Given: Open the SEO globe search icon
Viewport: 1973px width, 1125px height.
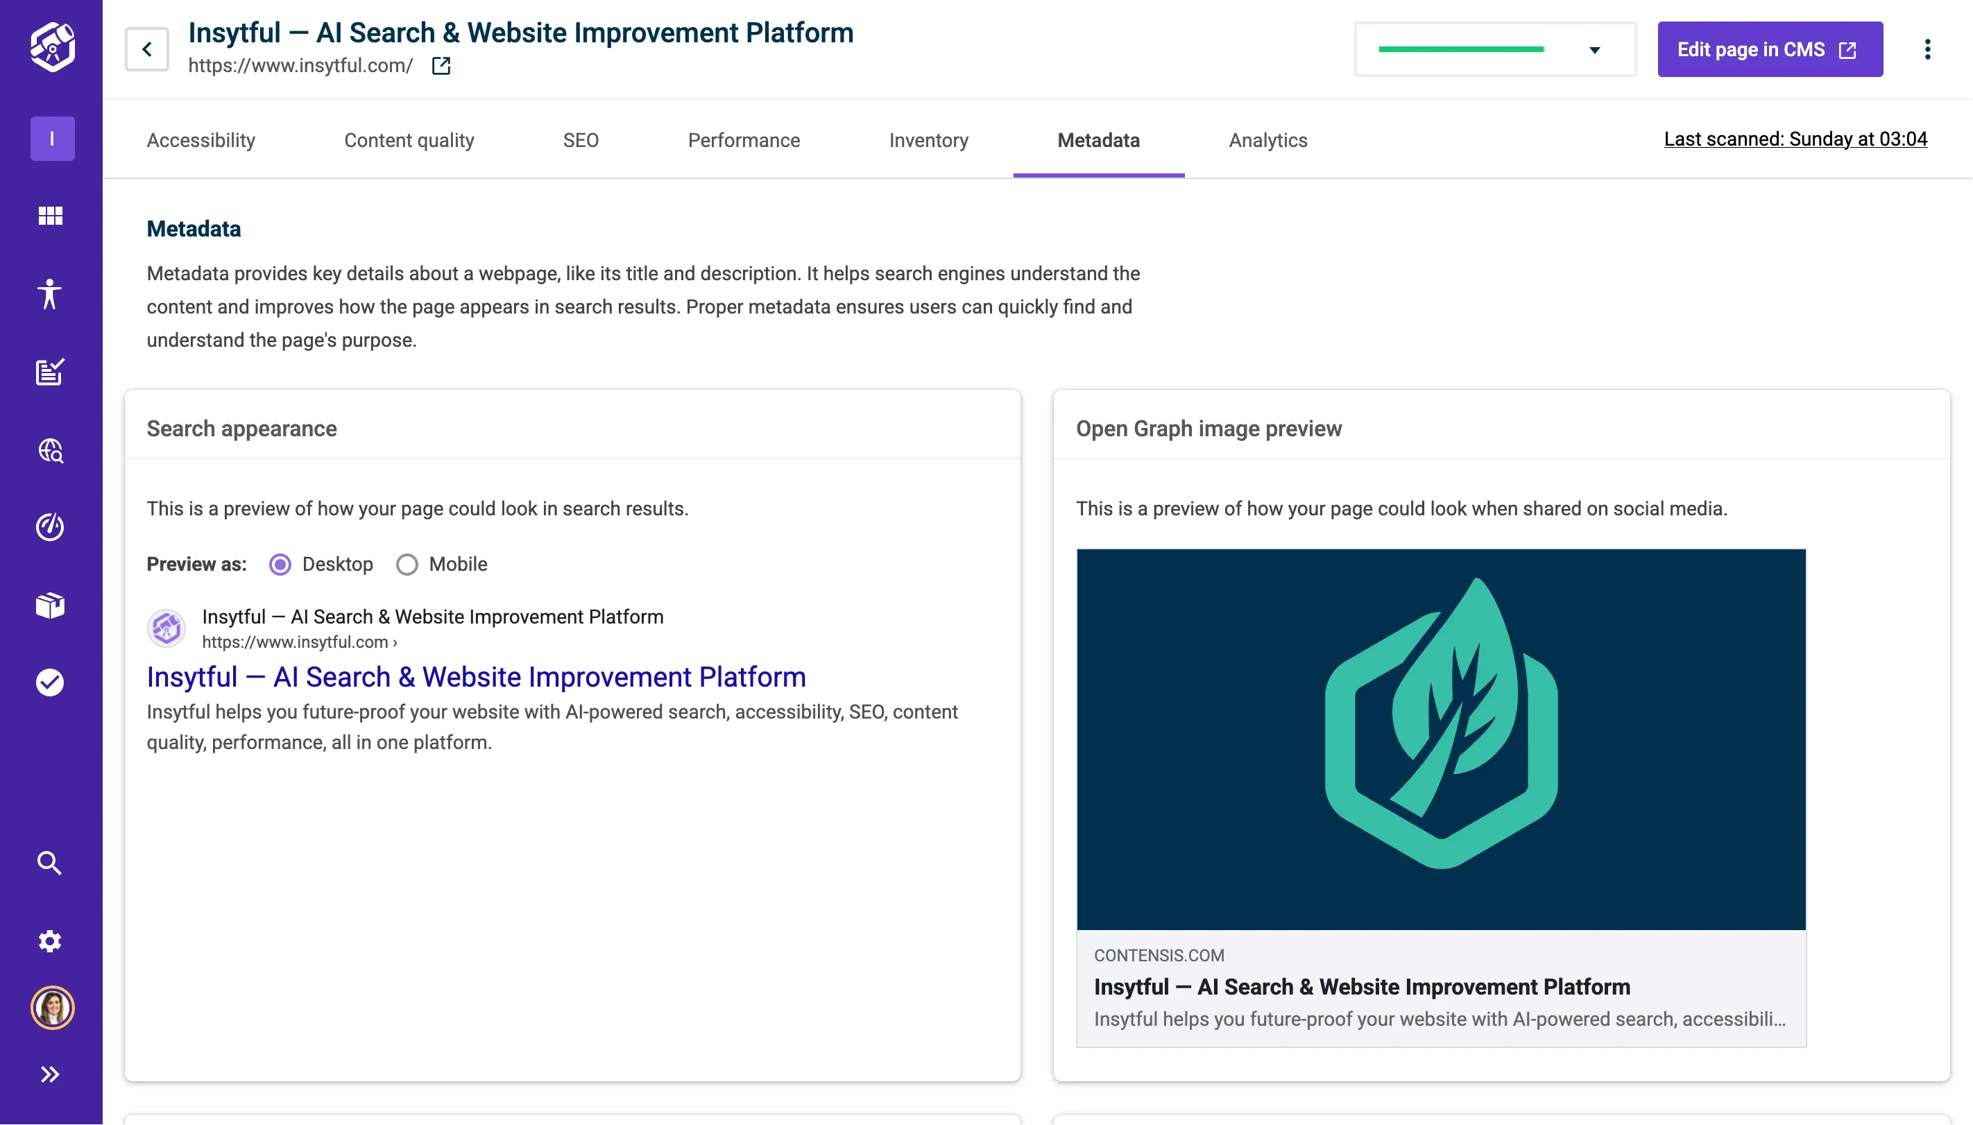Looking at the screenshot, I should point(51,450).
